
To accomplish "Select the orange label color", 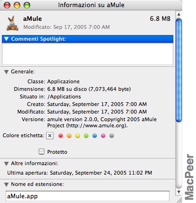I will click(x=69, y=136).
